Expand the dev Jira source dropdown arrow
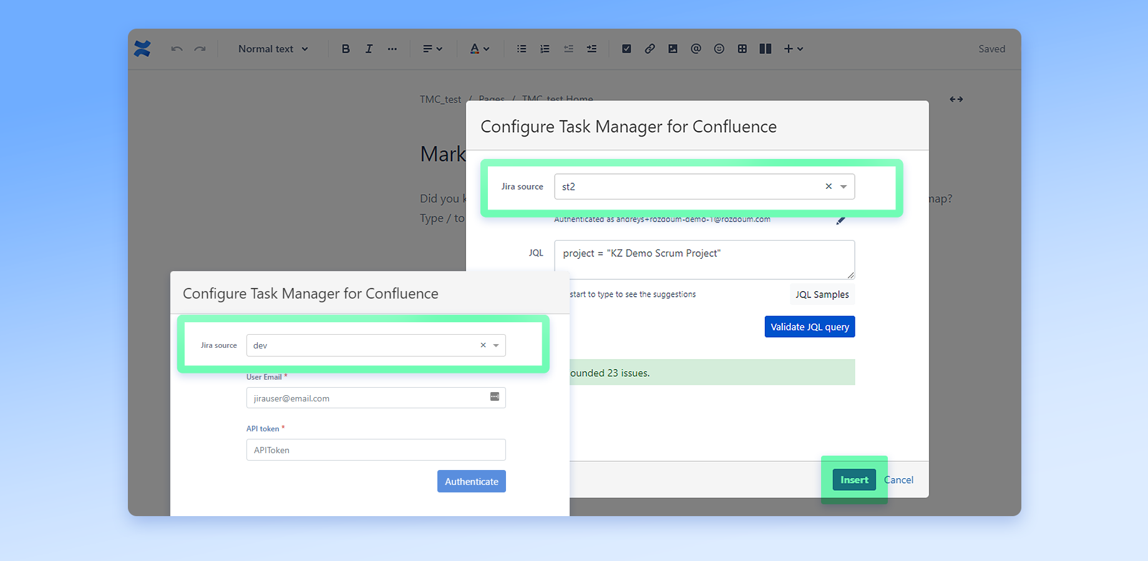The image size is (1148, 561). pyautogui.click(x=496, y=345)
